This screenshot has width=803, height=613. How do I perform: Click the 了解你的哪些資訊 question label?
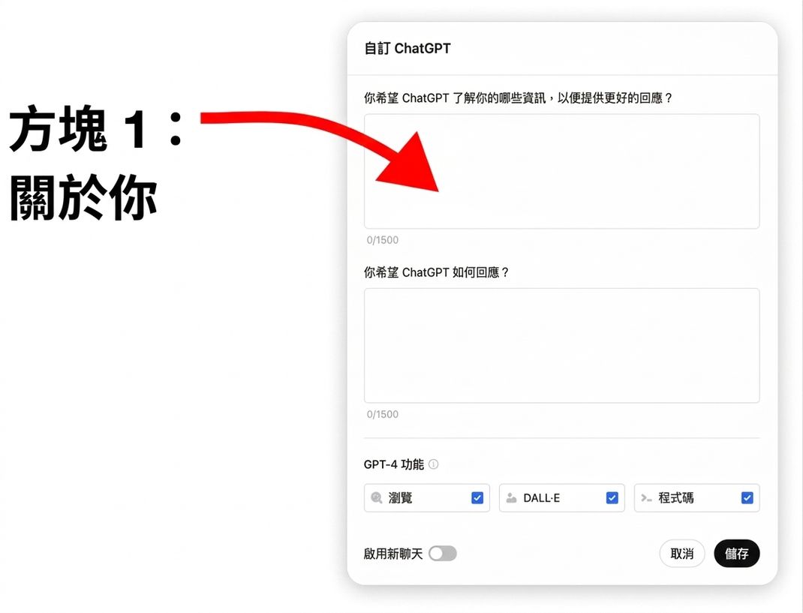(517, 98)
